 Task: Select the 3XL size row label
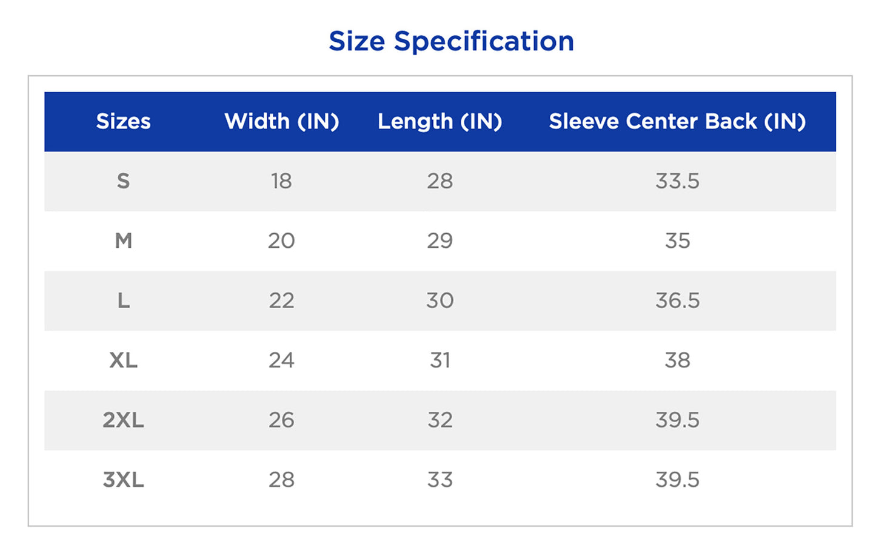[123, 480]
